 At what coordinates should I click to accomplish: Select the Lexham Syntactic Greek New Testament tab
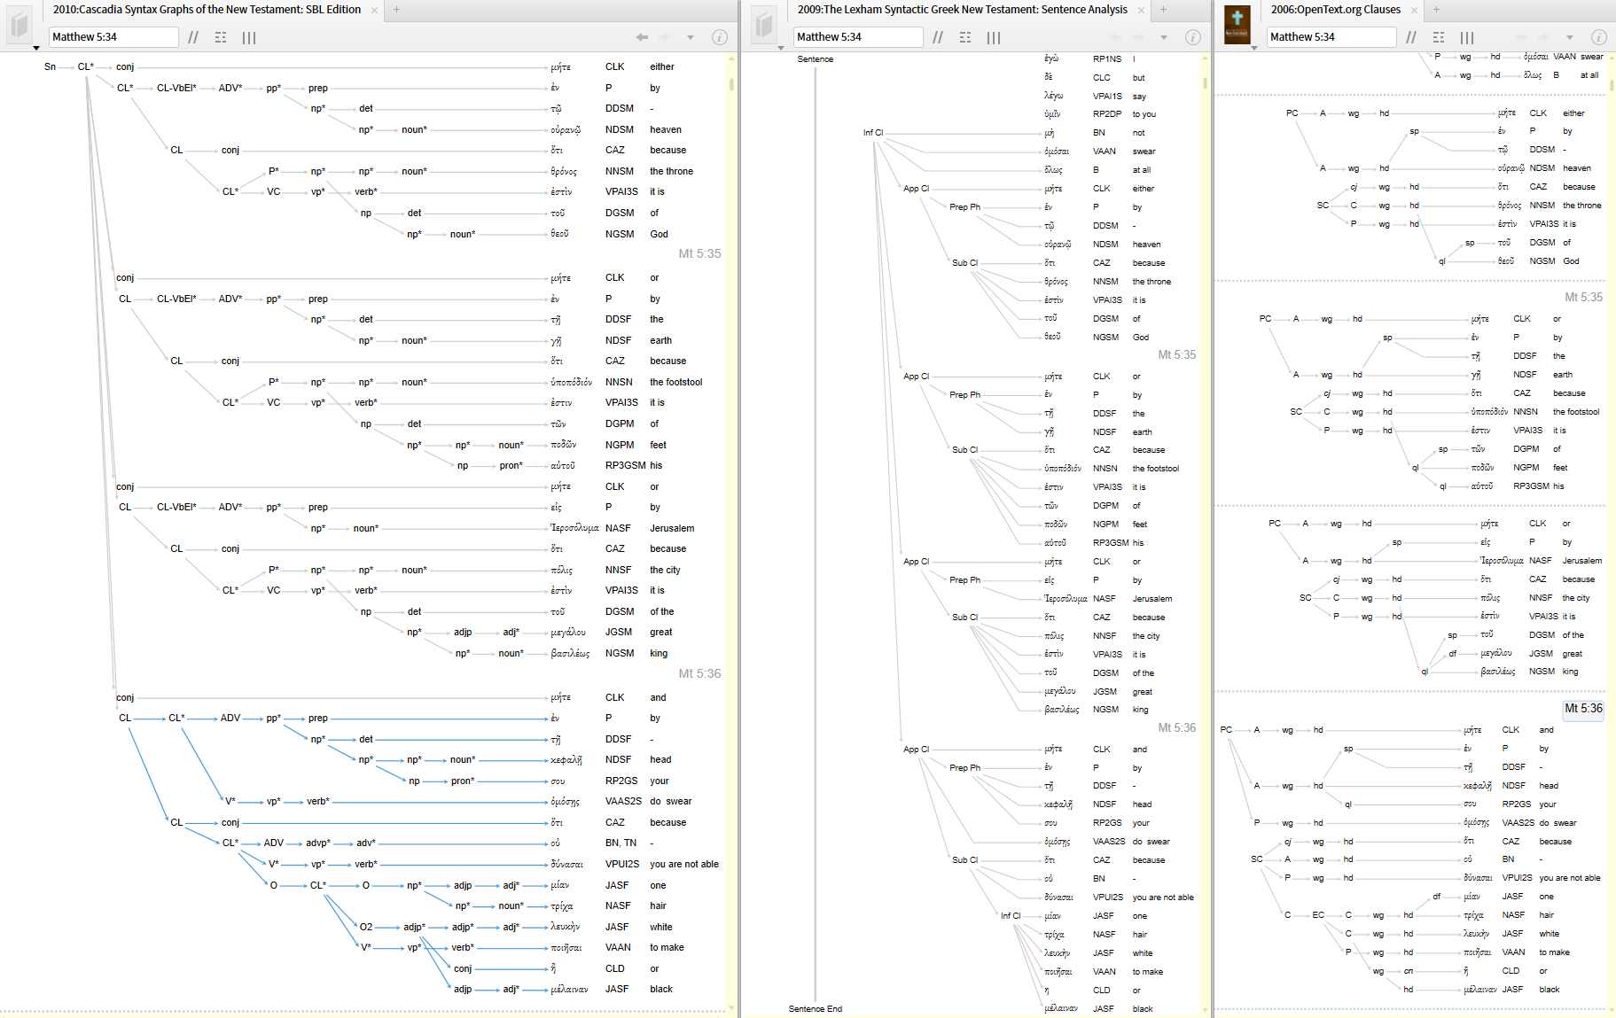[x=963, y=10]
